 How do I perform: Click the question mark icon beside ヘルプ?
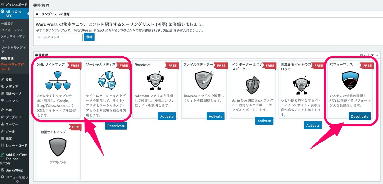click(362, 55)
